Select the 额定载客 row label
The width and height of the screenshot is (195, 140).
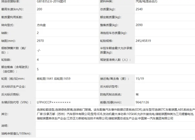pyautogui.click(x=15, y=69)
